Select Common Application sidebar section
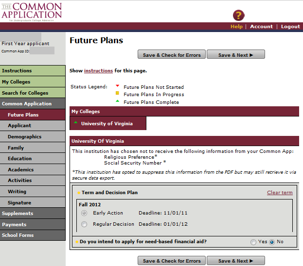The image size is (303, 266). point(33,103)
